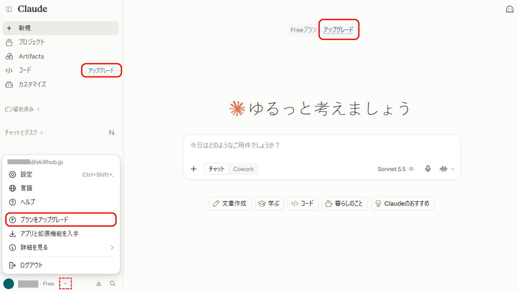
Task: Open 言語 from the account menu
Action: 61,188
